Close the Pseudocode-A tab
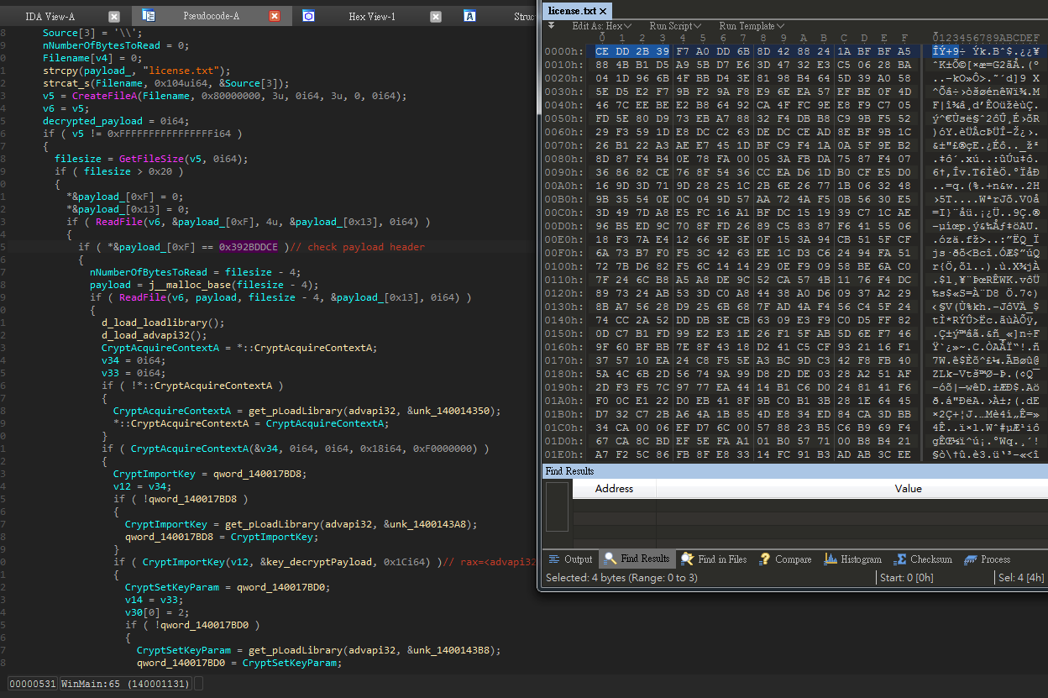 pos(275,16)
